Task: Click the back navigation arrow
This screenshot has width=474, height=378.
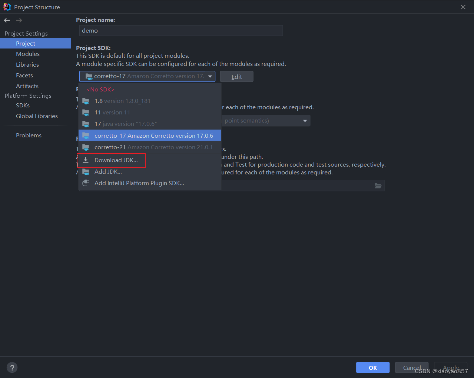Action: 7,20
